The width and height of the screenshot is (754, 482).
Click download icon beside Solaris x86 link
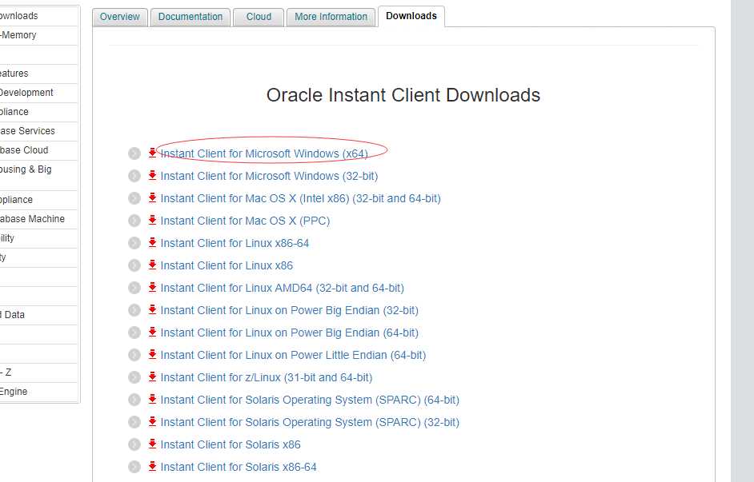152,444
